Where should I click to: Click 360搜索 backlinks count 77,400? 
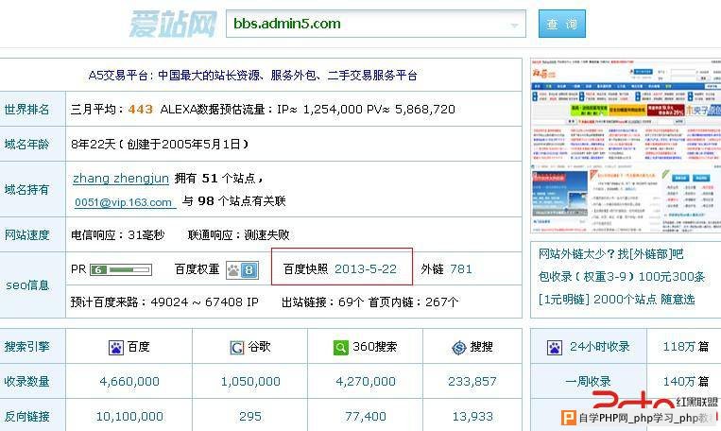[x=366, y=416]
